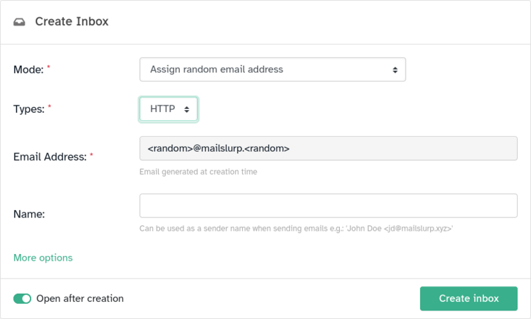This screenshot has width=531, height=319.
Task: Click the "Open after creation" label text
Action: 80,298
